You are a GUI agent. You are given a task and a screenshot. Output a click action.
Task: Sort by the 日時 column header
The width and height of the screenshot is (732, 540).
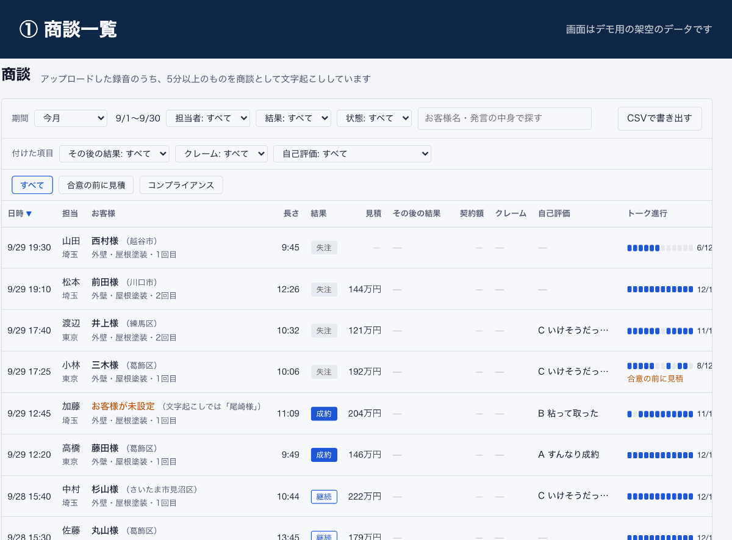pyautogui.click(x=20, y=214)
